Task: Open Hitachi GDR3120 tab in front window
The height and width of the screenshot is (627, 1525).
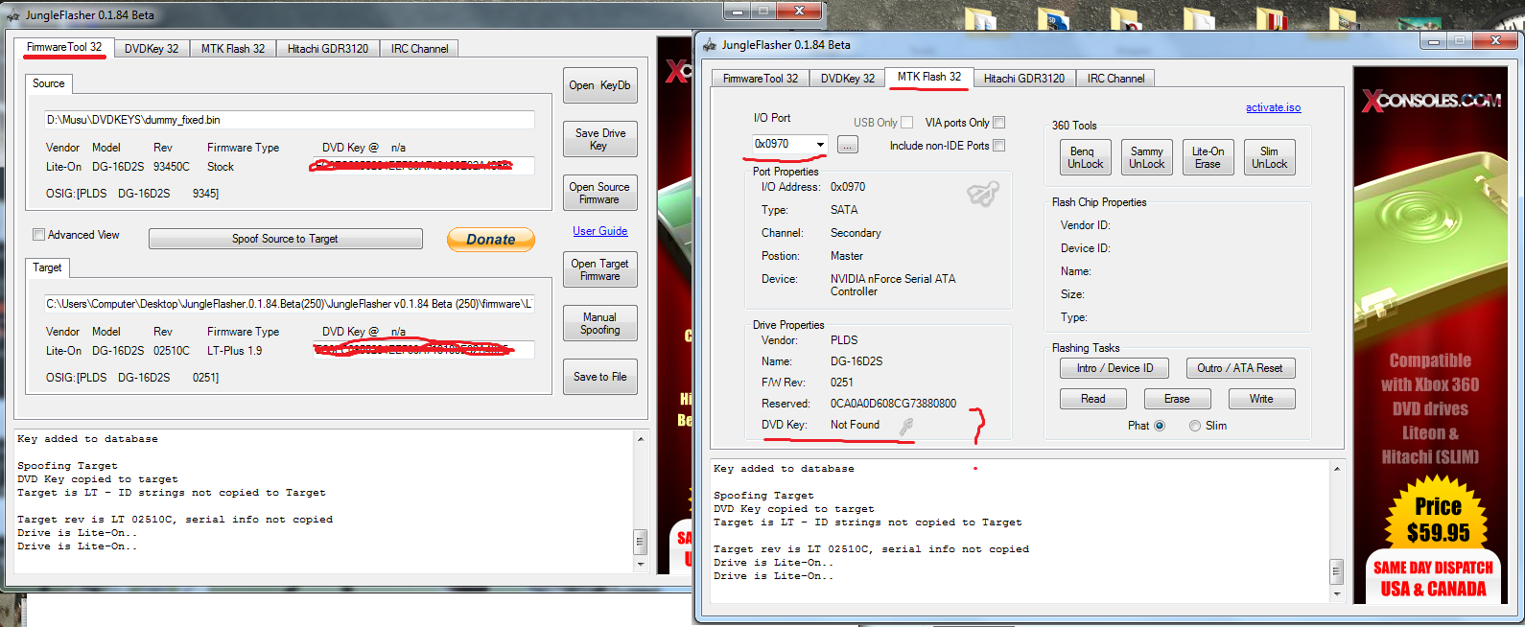Action: pyautogui.click(x=1024, y=79)
